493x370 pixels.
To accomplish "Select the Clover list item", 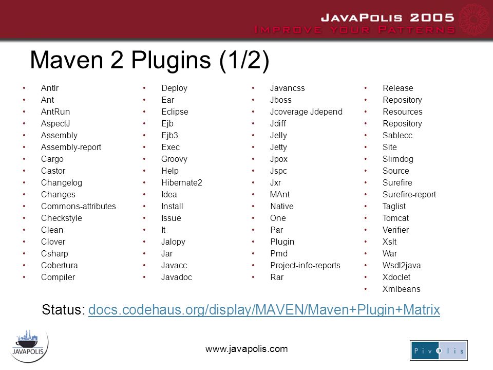I will (x=53, y=242).
